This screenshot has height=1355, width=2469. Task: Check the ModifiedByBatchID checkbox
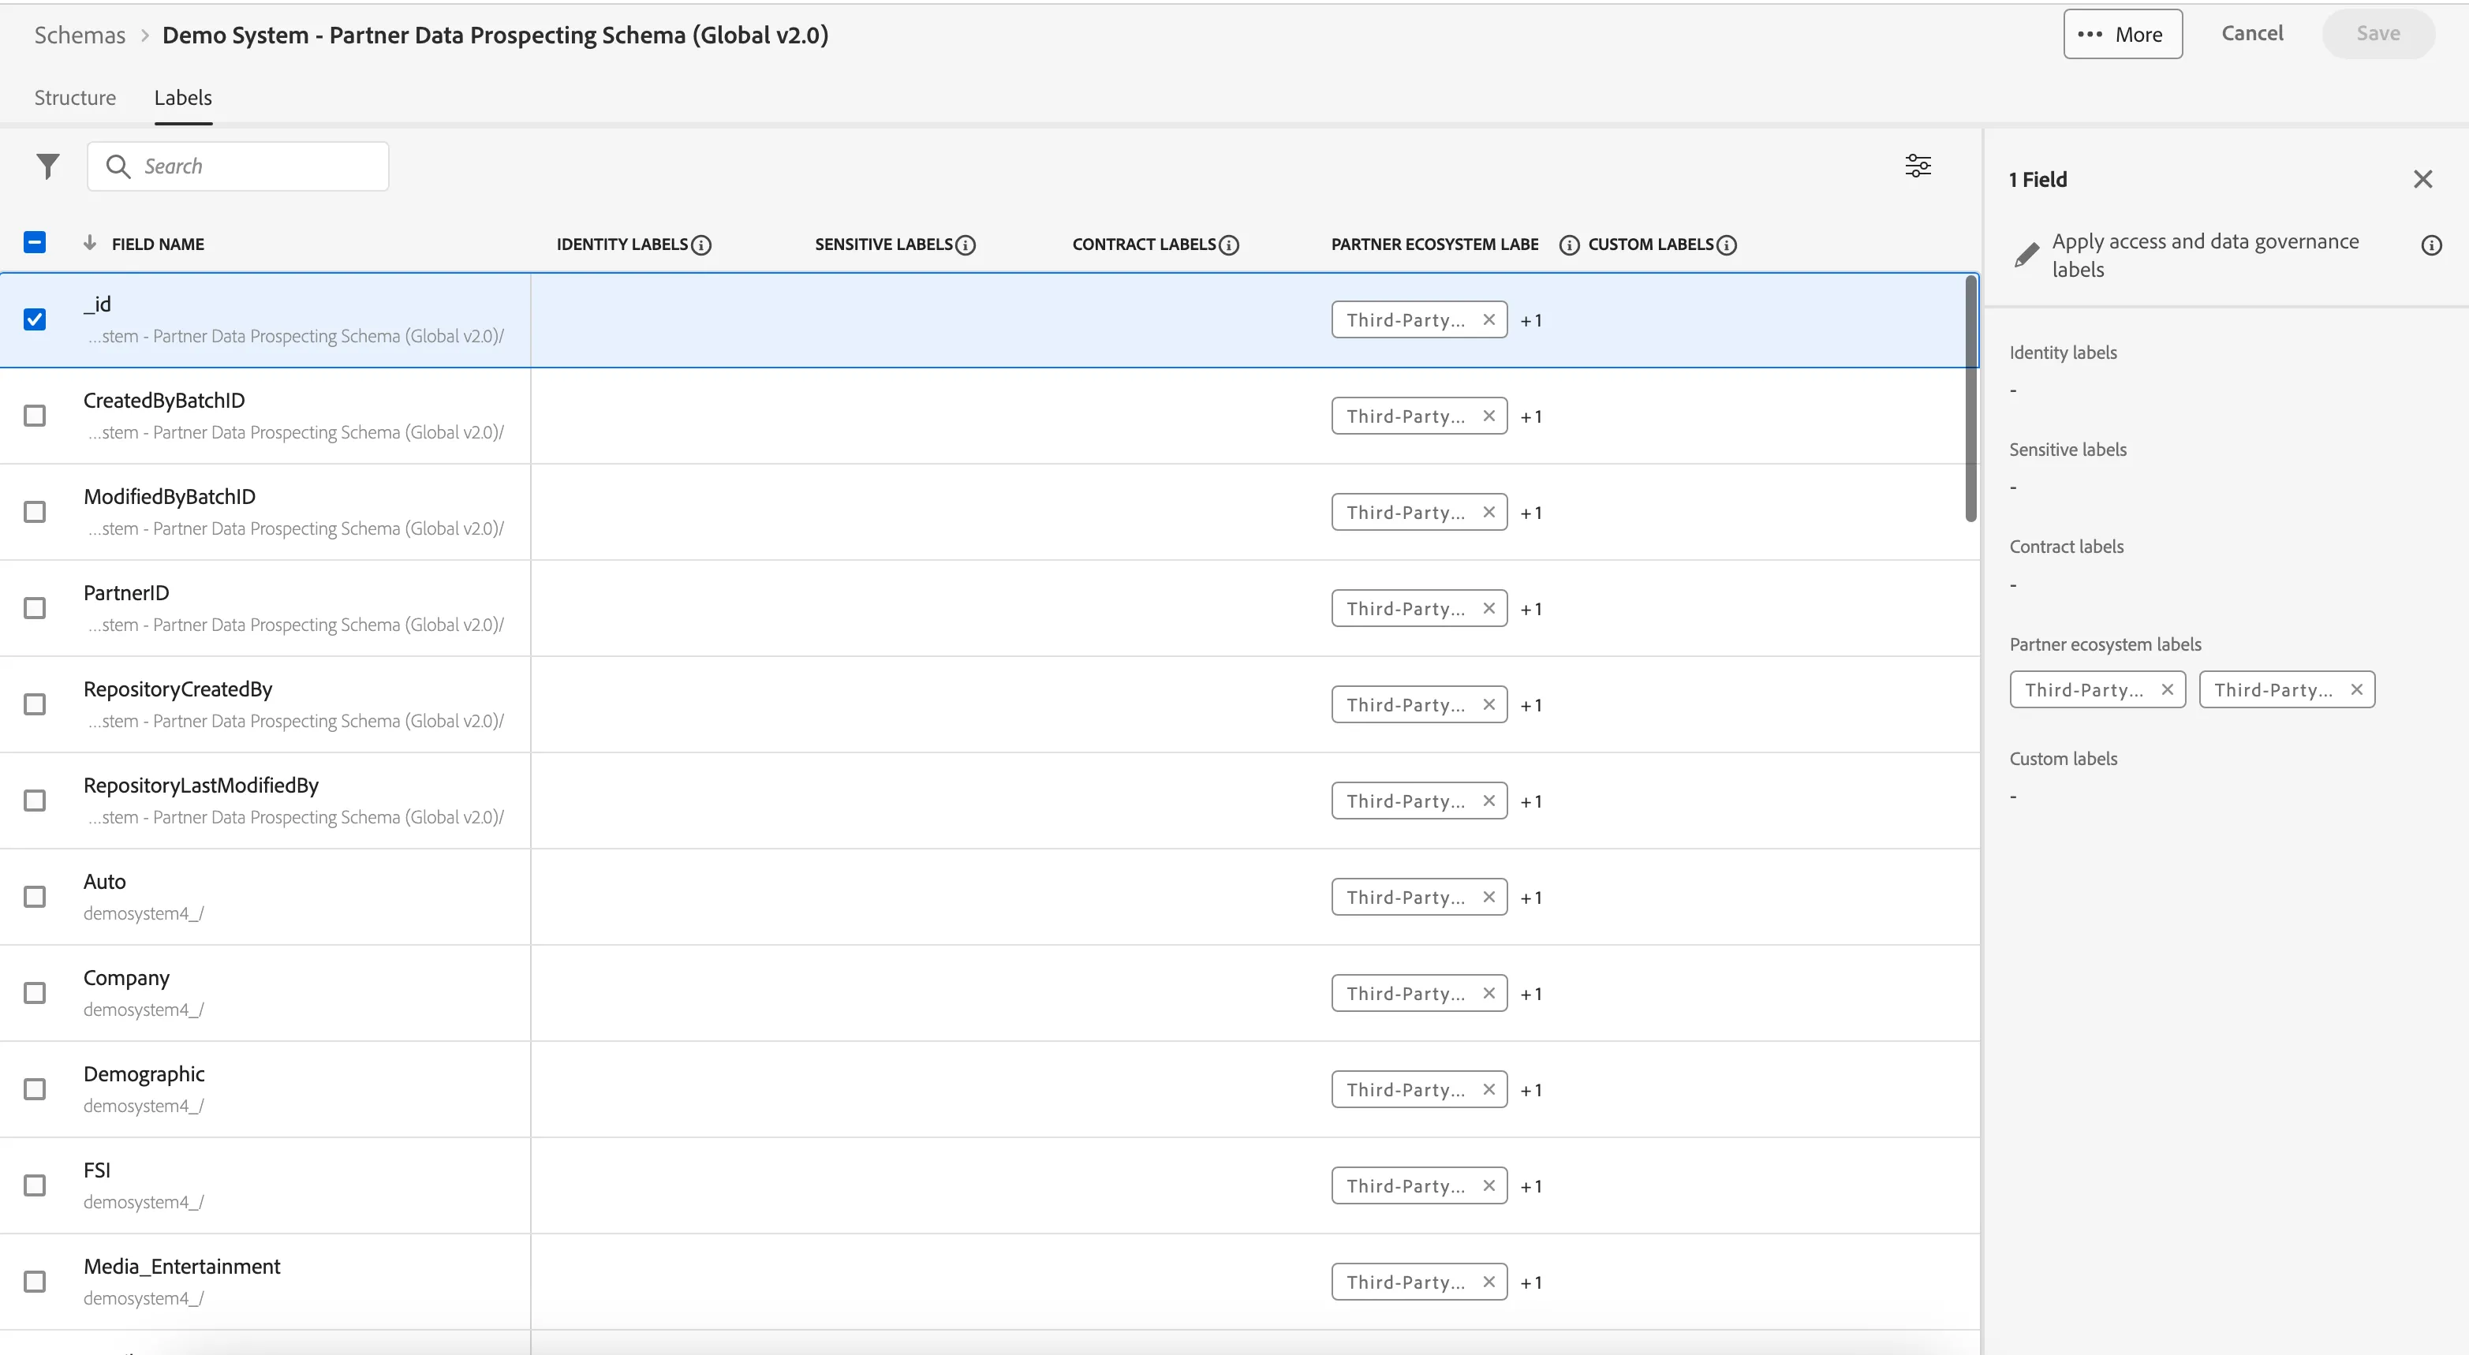click(35, 512)
